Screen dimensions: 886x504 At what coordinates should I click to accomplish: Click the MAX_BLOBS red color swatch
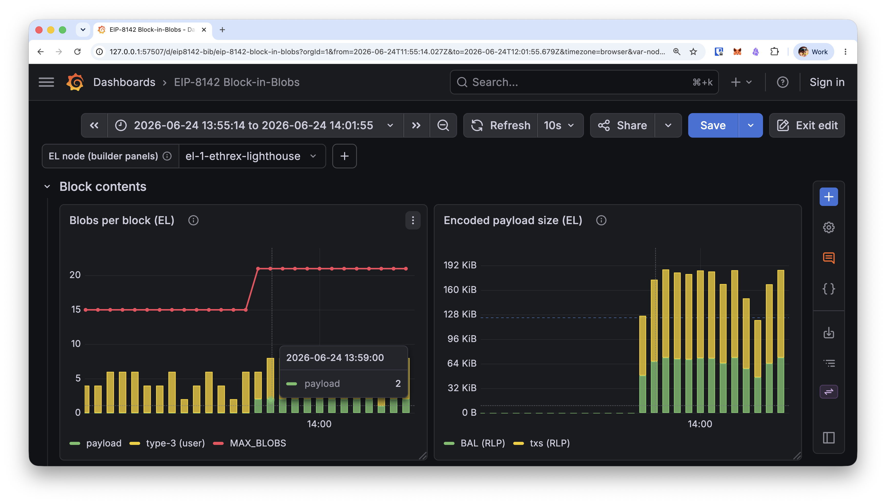point(218,443)
